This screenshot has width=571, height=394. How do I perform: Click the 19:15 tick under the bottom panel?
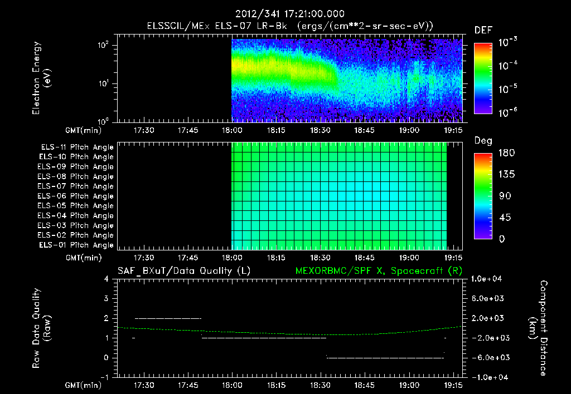coord(453,385)
